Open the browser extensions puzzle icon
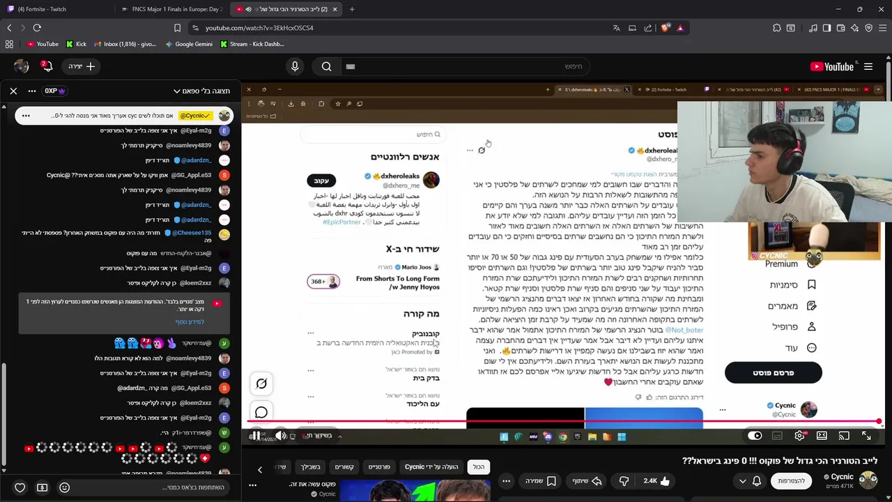892x502 pixels. (777, 28)
